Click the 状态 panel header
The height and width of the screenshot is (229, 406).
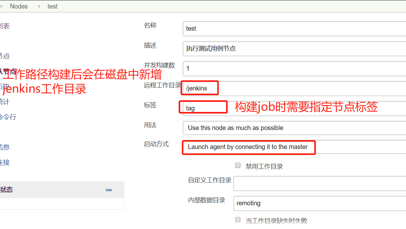62,190
